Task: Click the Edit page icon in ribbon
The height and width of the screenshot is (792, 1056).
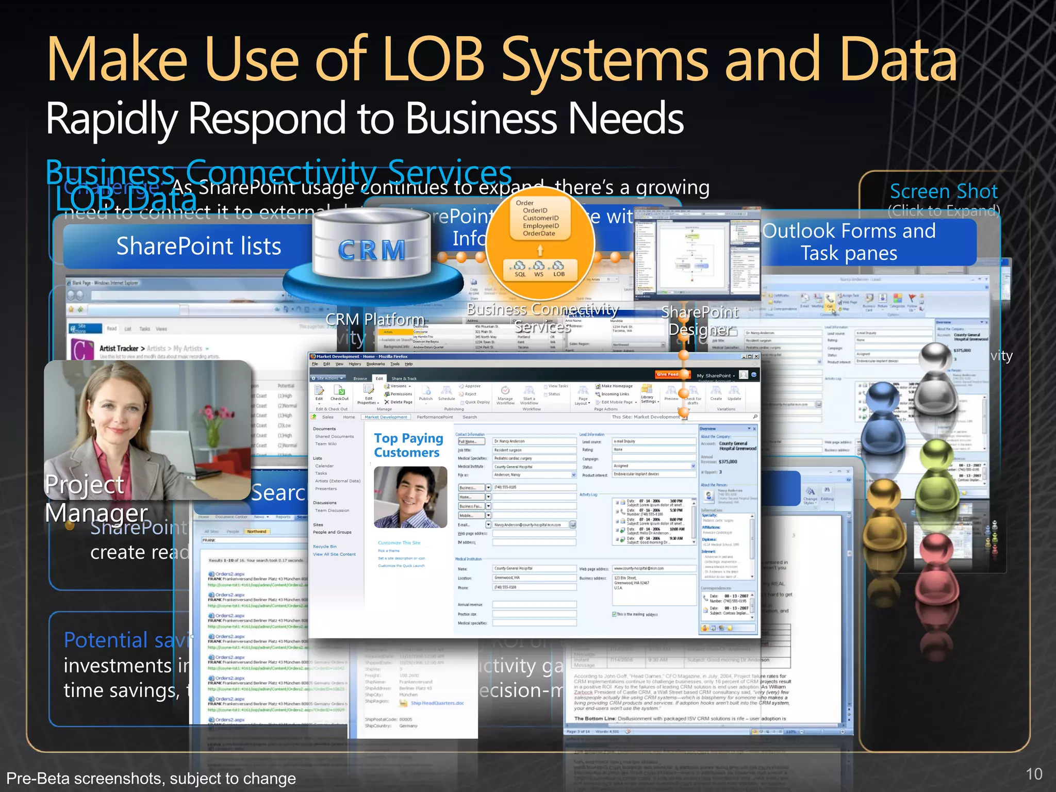Action: pyautogui.click(x=319, y=390)
